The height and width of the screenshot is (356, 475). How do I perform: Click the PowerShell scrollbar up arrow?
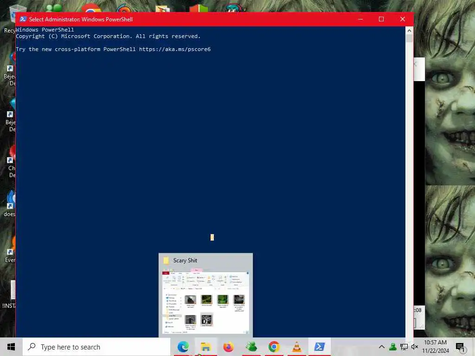(409, 31)
